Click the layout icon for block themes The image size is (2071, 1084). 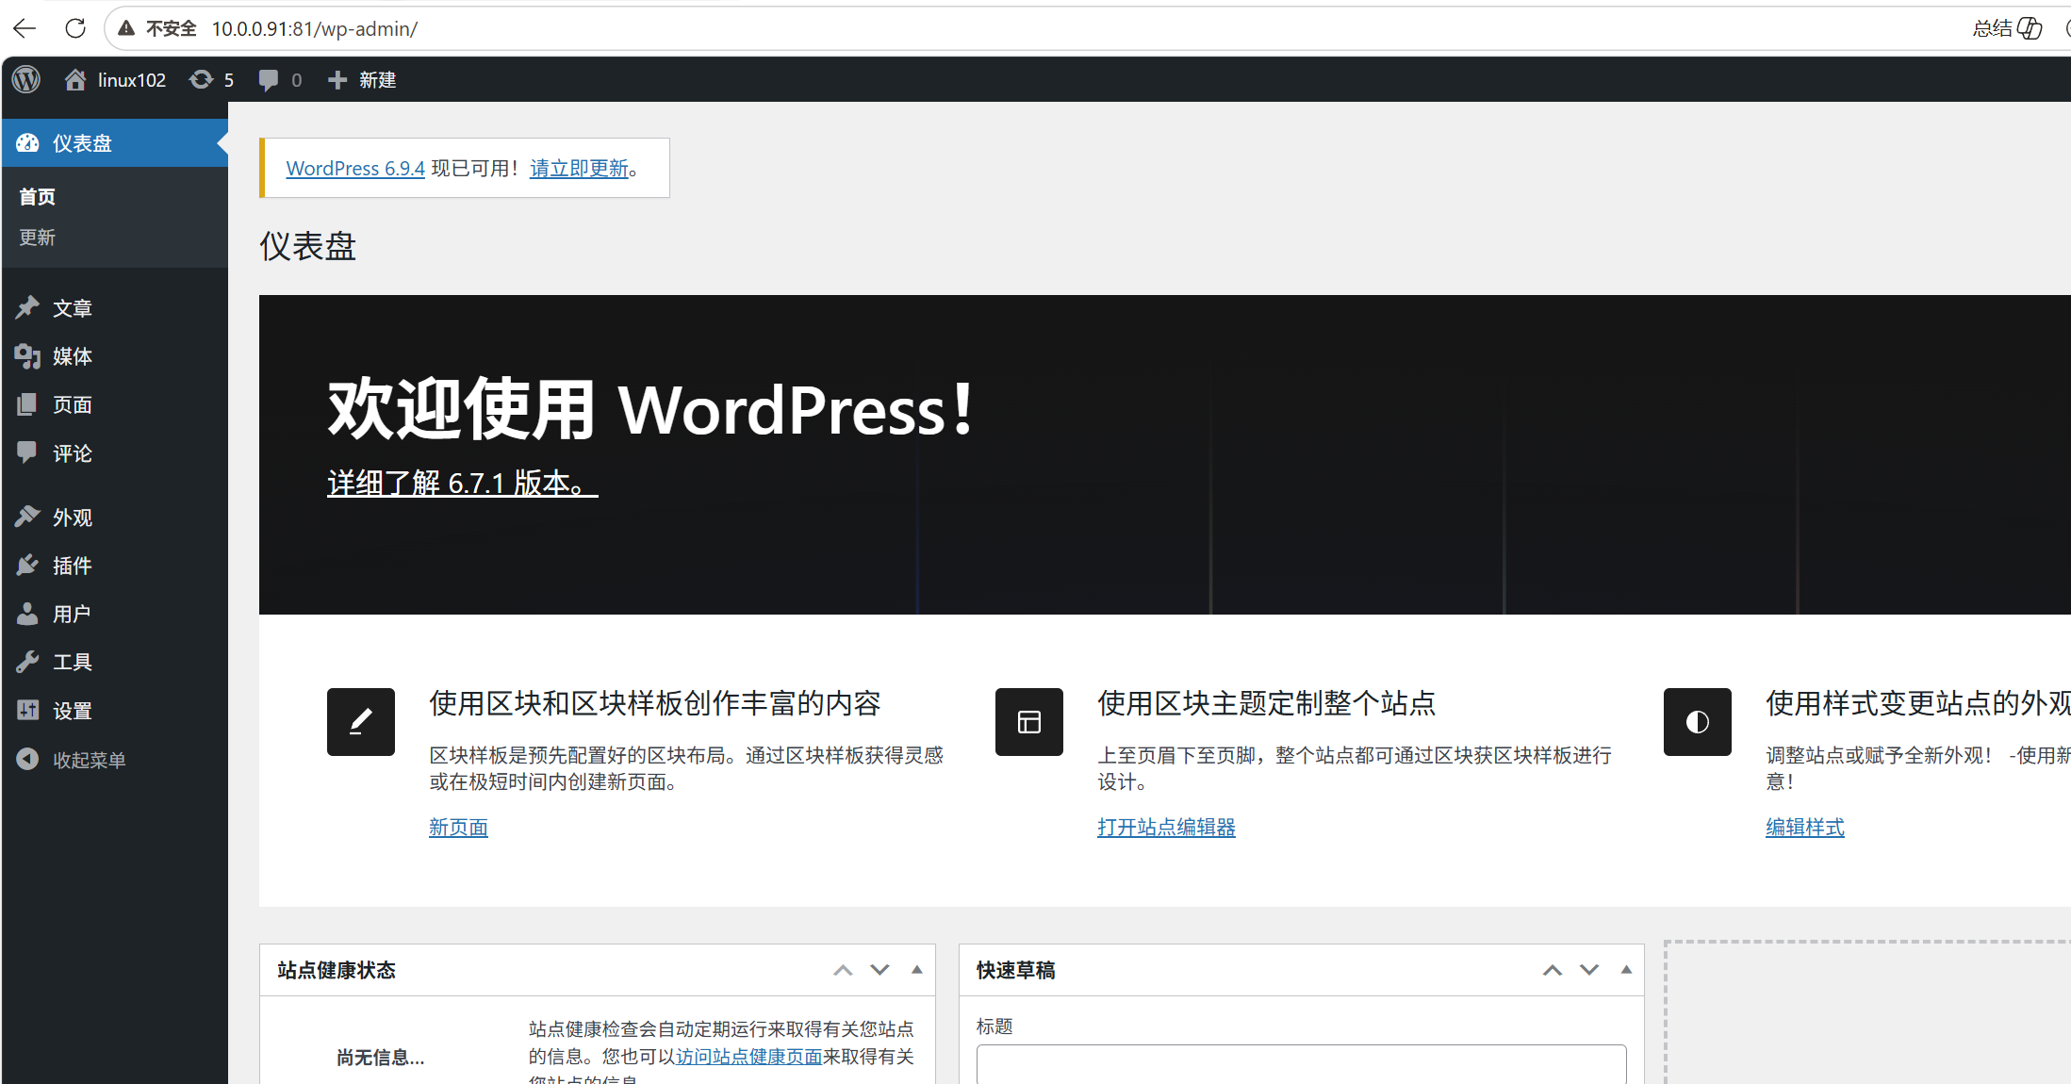tap(1029, 722)
